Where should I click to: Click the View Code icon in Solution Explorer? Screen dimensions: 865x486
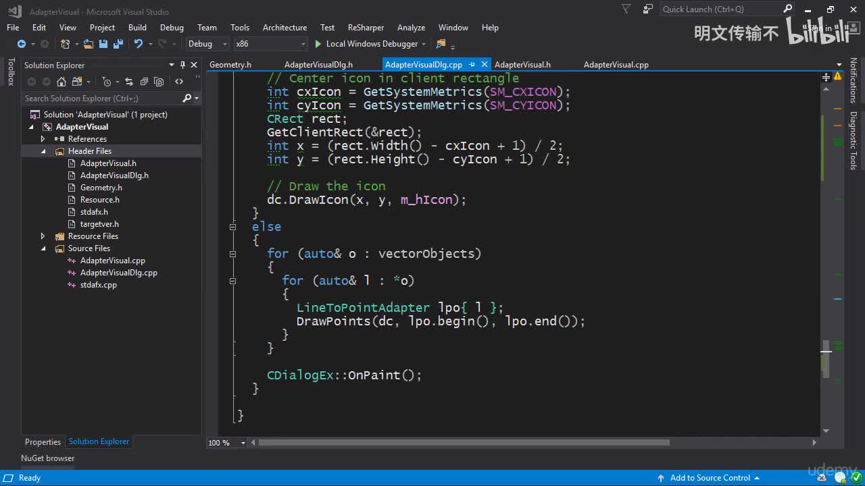pos(179,82)
